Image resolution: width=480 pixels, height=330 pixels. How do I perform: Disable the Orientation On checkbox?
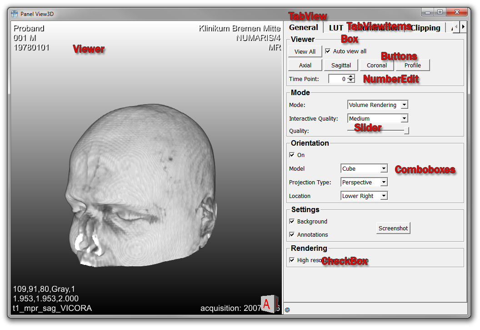292,155
